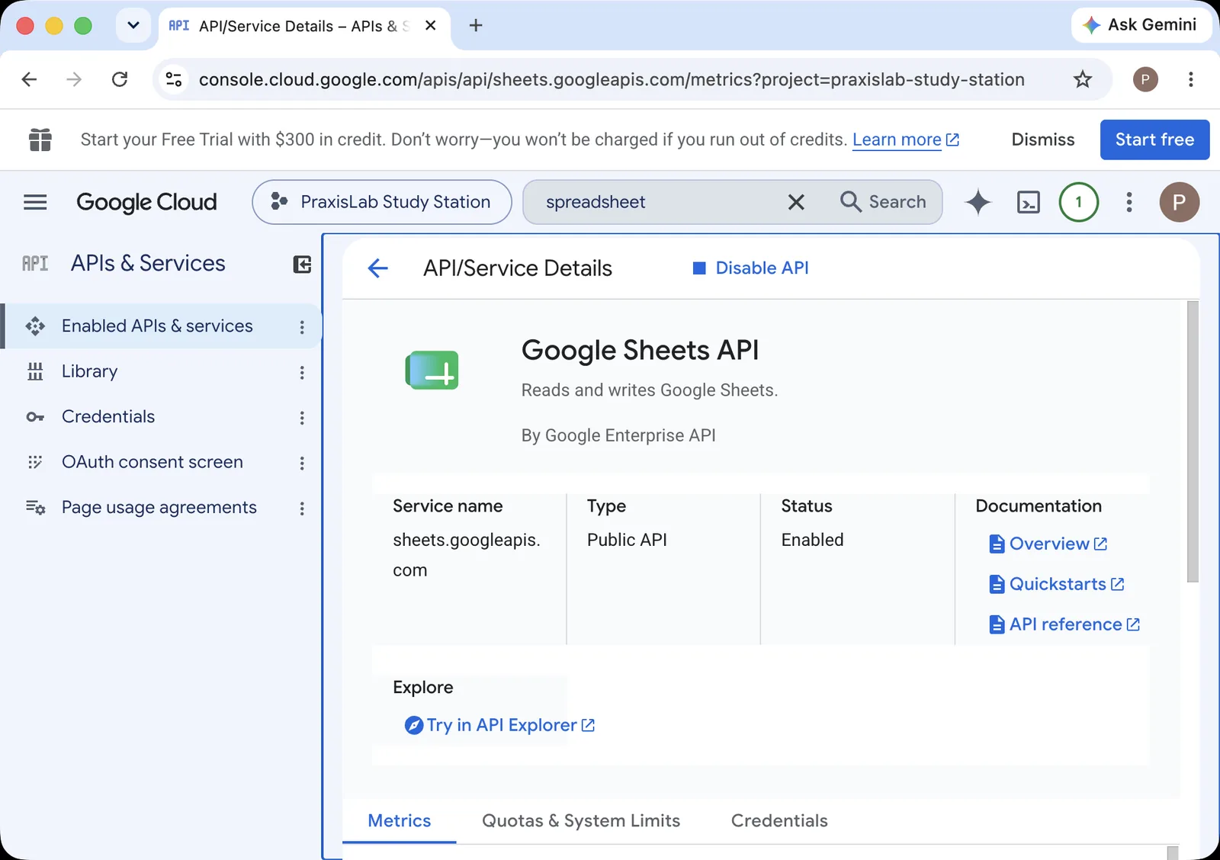1220x860 pixels.
Task: Expand the tab search dropdown arrow
Action: click(133, 26)
